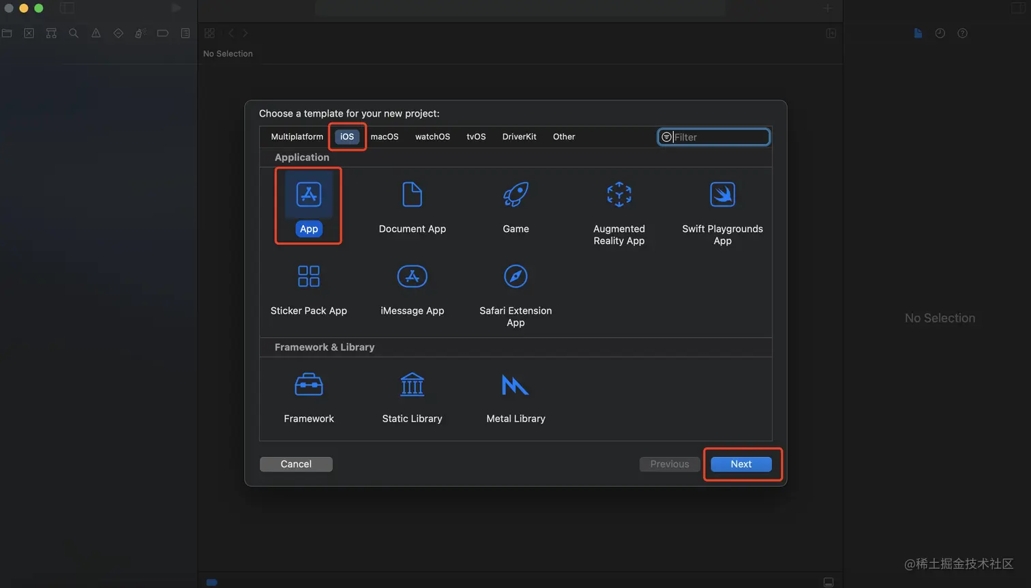Open the Source Control navigator icon
This screenshot has width=1031, height=588.
29,33
